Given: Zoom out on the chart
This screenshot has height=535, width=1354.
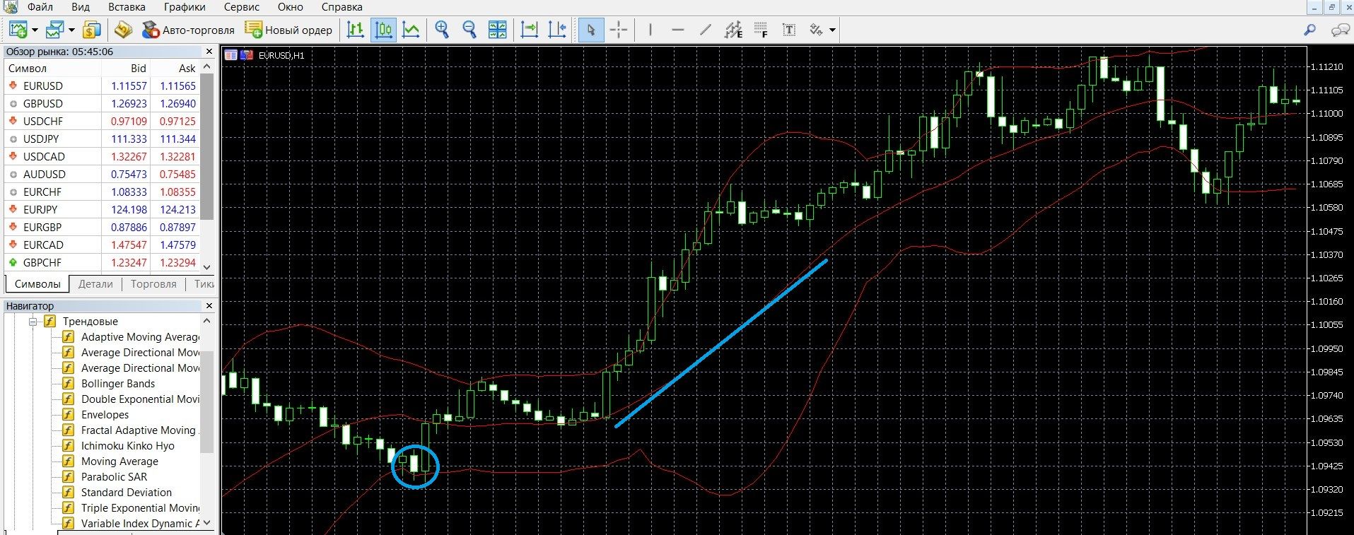Looking at the screenshot, I should (469, 30).
